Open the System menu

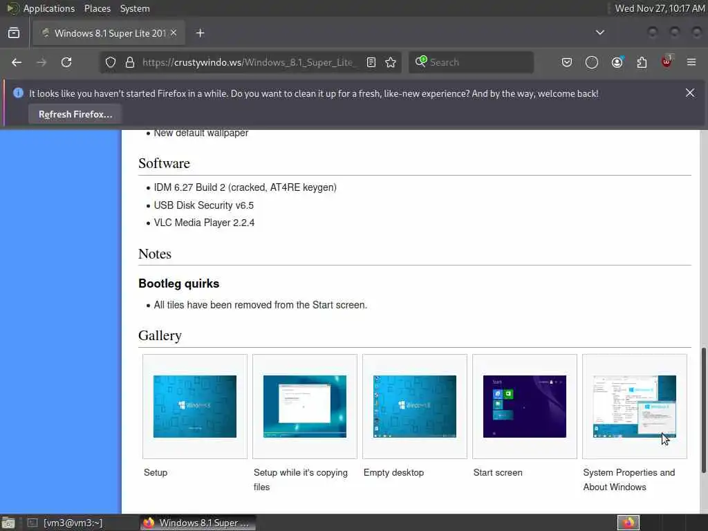click(x=135, y=8)
